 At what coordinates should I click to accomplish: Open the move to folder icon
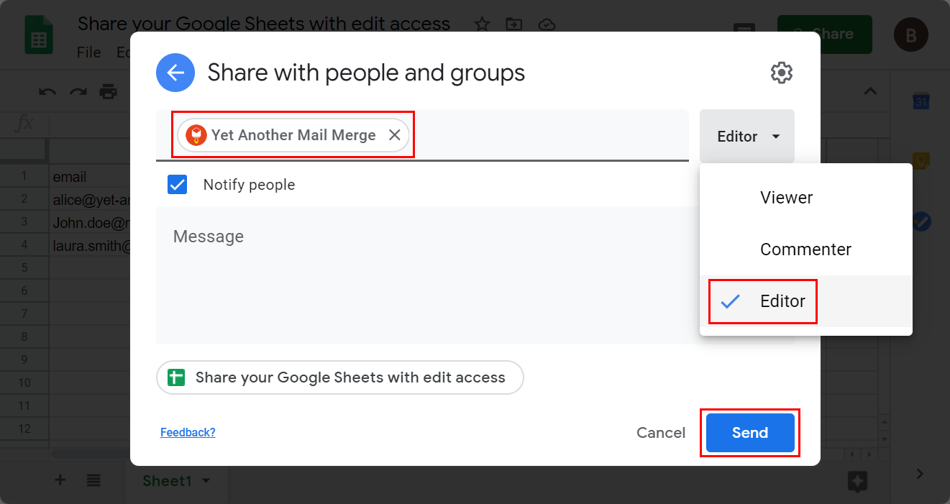tap(513, 24)
